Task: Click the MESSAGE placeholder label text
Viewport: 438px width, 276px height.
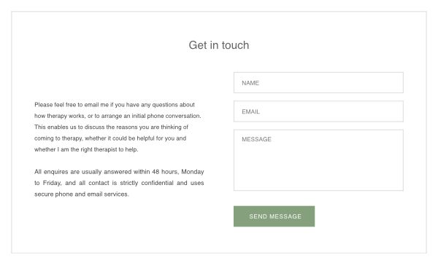Action: pyautogui.click(x=256, y=139)
